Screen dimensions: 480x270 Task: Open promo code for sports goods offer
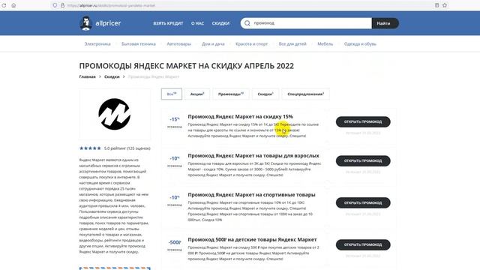click(x=363, y=202)
